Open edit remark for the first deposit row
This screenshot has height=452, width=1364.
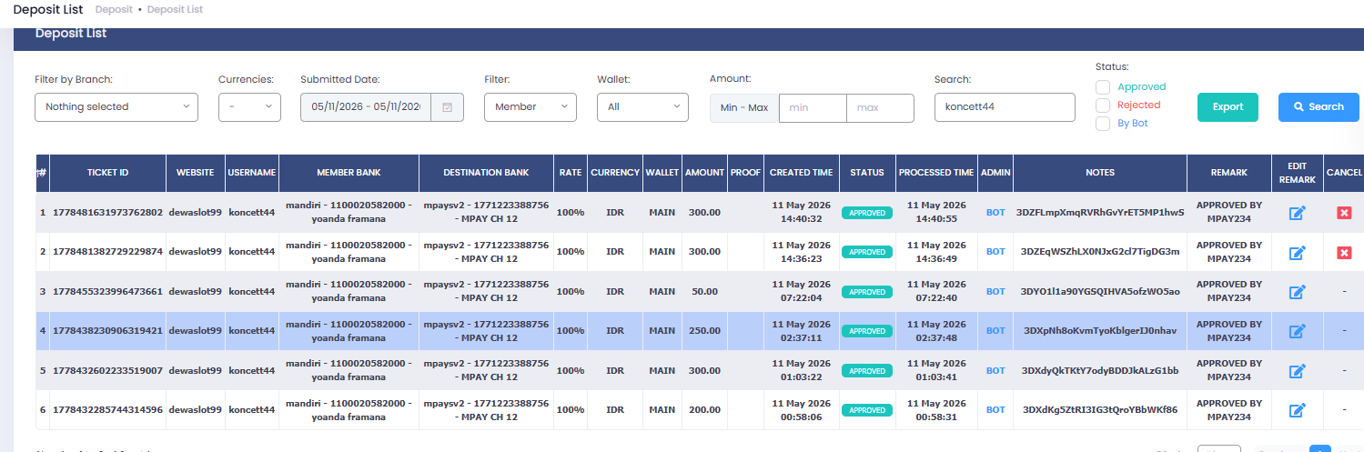pos(1298,213)
